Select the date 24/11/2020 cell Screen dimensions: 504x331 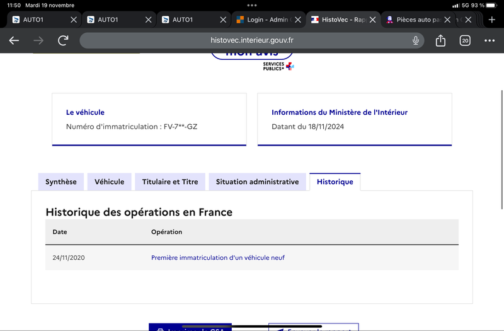[69, 258]
